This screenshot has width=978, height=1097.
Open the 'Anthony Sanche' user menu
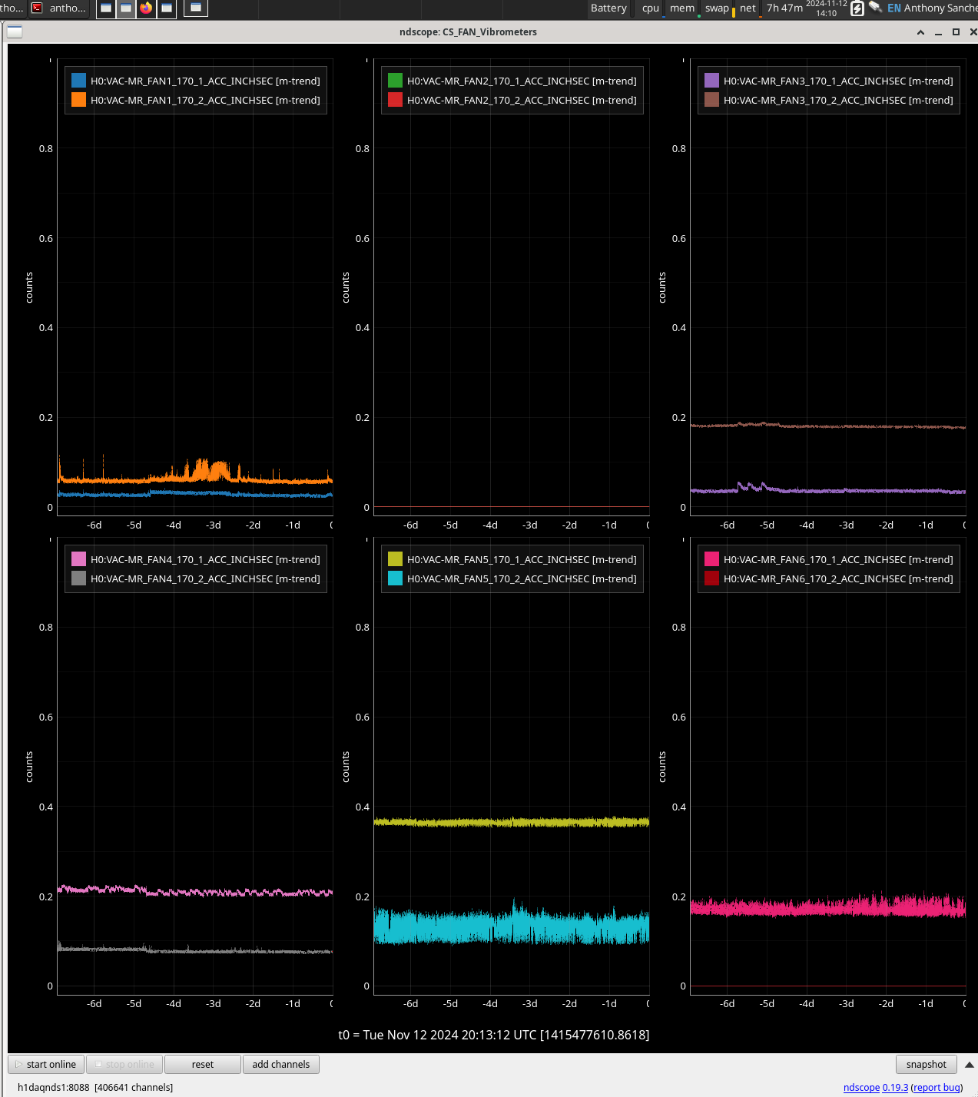click(940, 8)
